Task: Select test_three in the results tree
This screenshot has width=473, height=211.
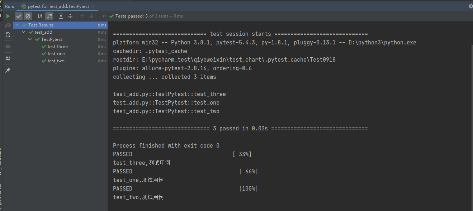Action: tap(57, 47)
